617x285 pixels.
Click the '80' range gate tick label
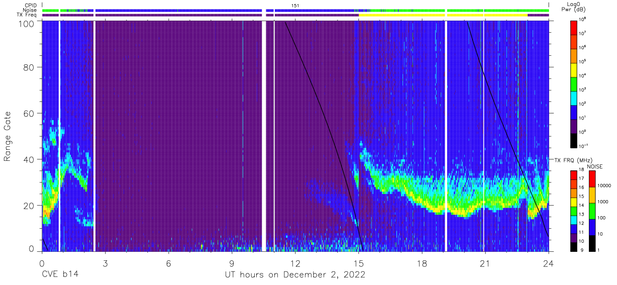(x=29, y=67)
